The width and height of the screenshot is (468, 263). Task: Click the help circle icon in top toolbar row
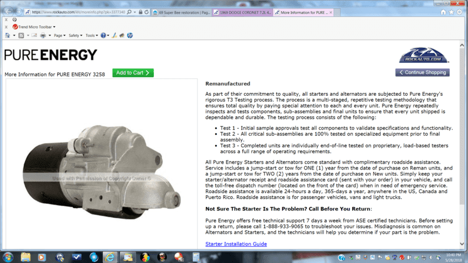[14, 20]
